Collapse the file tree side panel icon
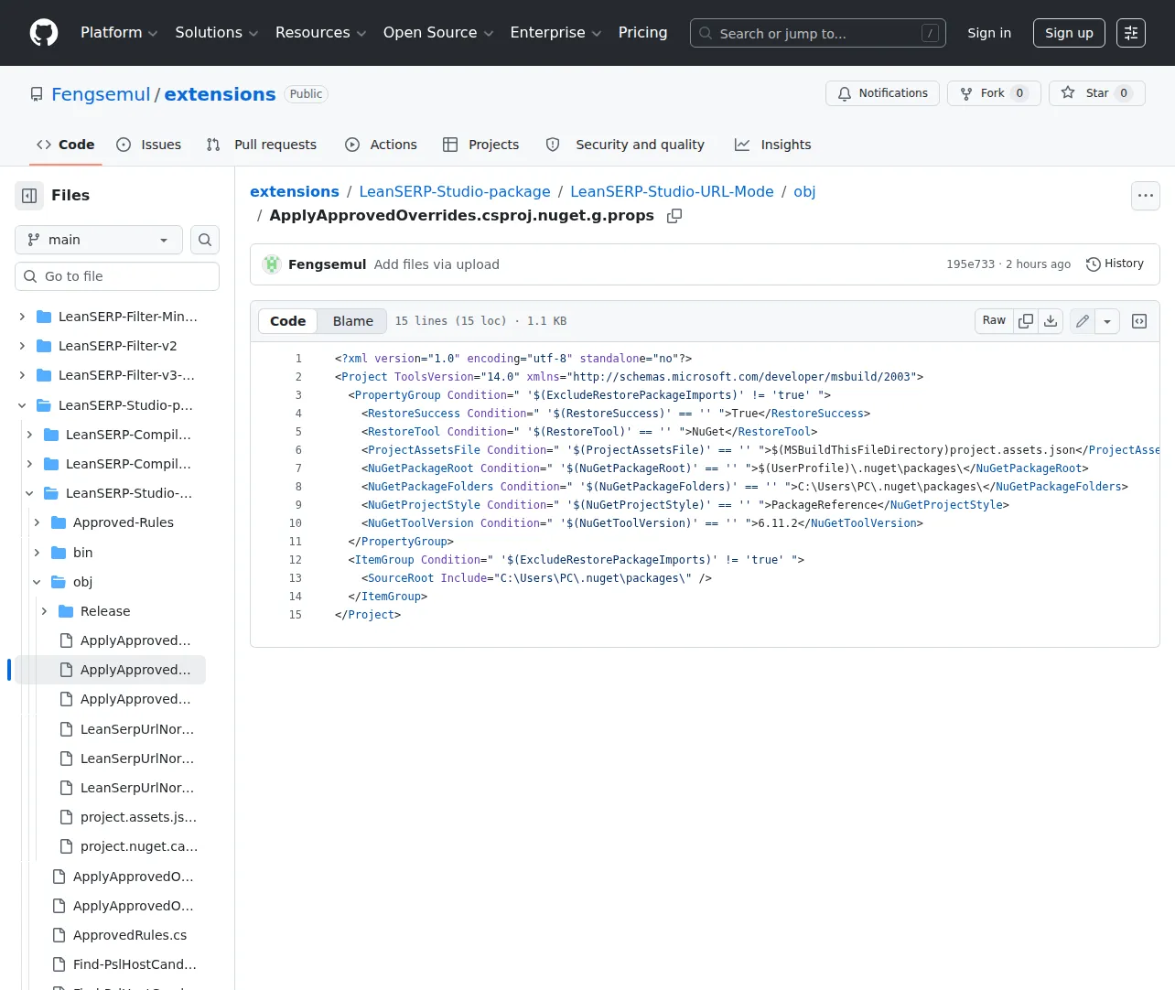Image resolution: width=1175 pixels, height=990 pixels. pos(29,195)
